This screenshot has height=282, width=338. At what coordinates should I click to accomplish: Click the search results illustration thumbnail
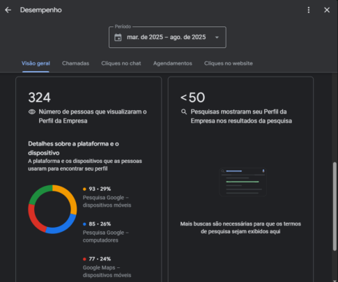[243, 182]
